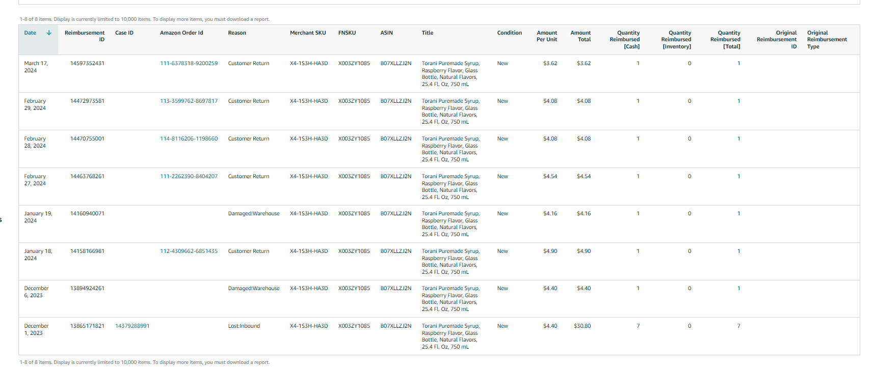Open order 111-6378318-9200259 link
The width and height of the screenshot is (873, 369).
point(189,63)
